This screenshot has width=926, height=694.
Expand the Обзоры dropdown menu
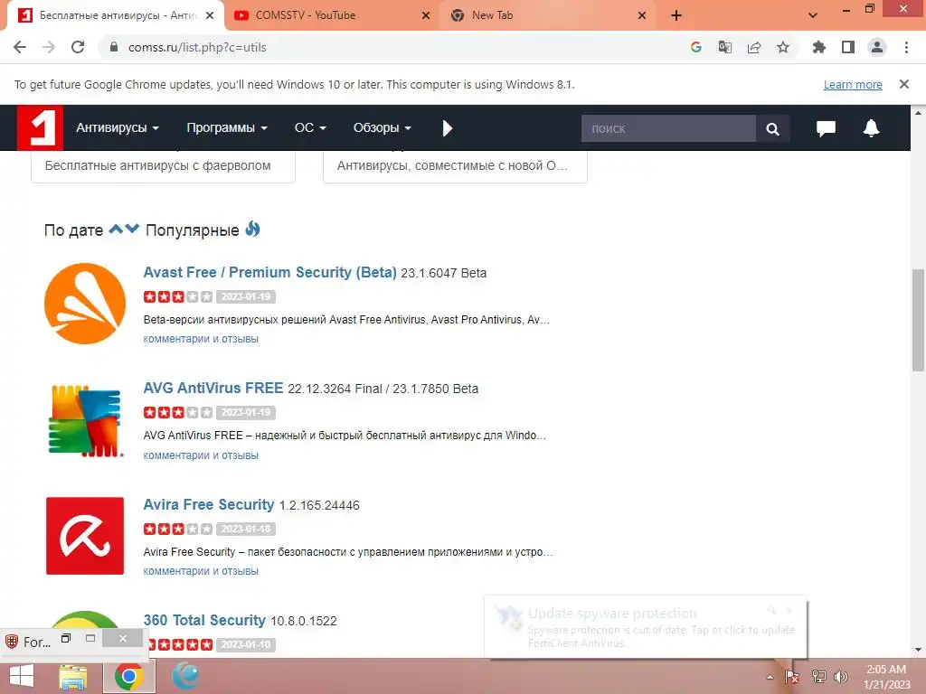click(x=383, y=128)
